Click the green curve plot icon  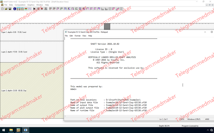pyautogui.click(x=62, y=9)
